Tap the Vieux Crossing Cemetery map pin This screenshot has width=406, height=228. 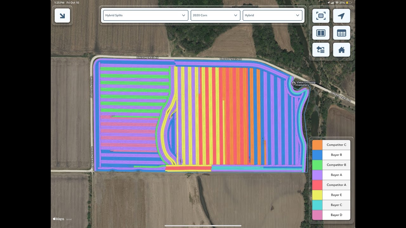pyautogui.click(x=294, y=83)
